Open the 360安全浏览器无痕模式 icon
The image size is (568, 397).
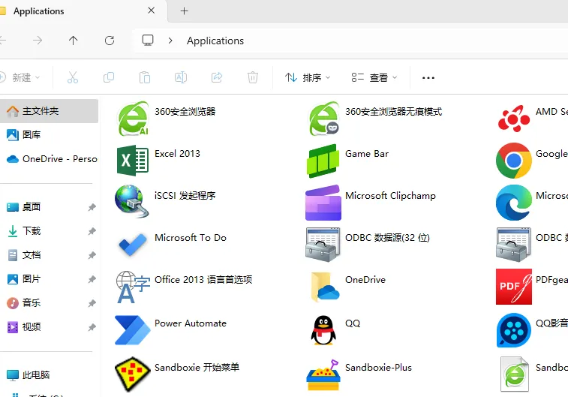click(x=323, y=119)
